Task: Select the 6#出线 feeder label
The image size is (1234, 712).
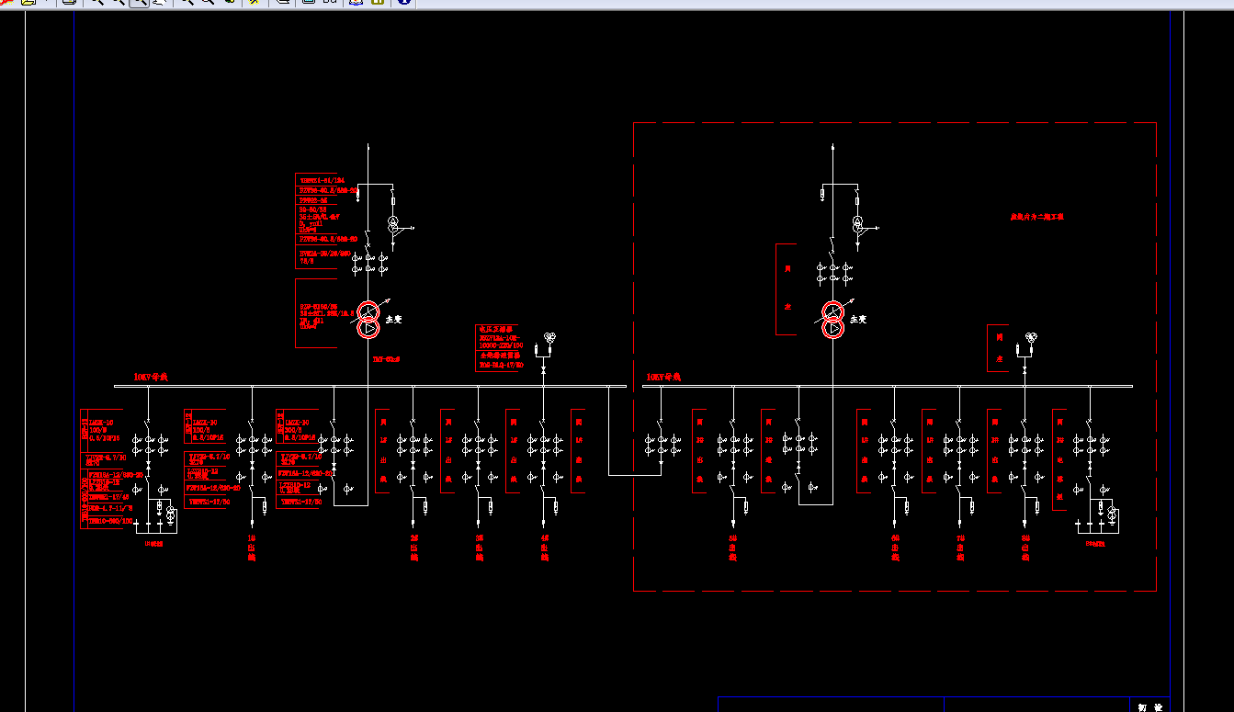Action: click(895, 547)
